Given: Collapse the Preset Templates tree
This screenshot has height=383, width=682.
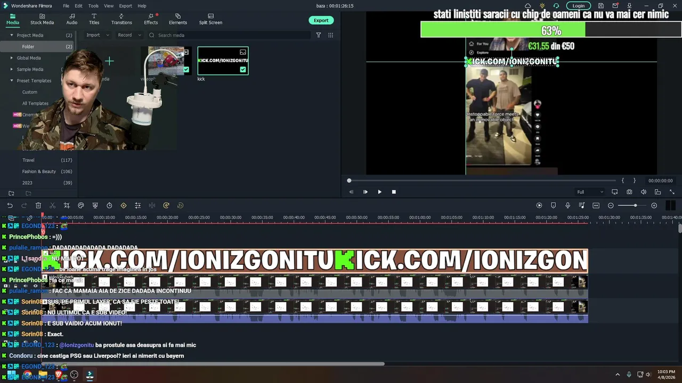Looking at the screenshot, I should (x=12, y=81).
